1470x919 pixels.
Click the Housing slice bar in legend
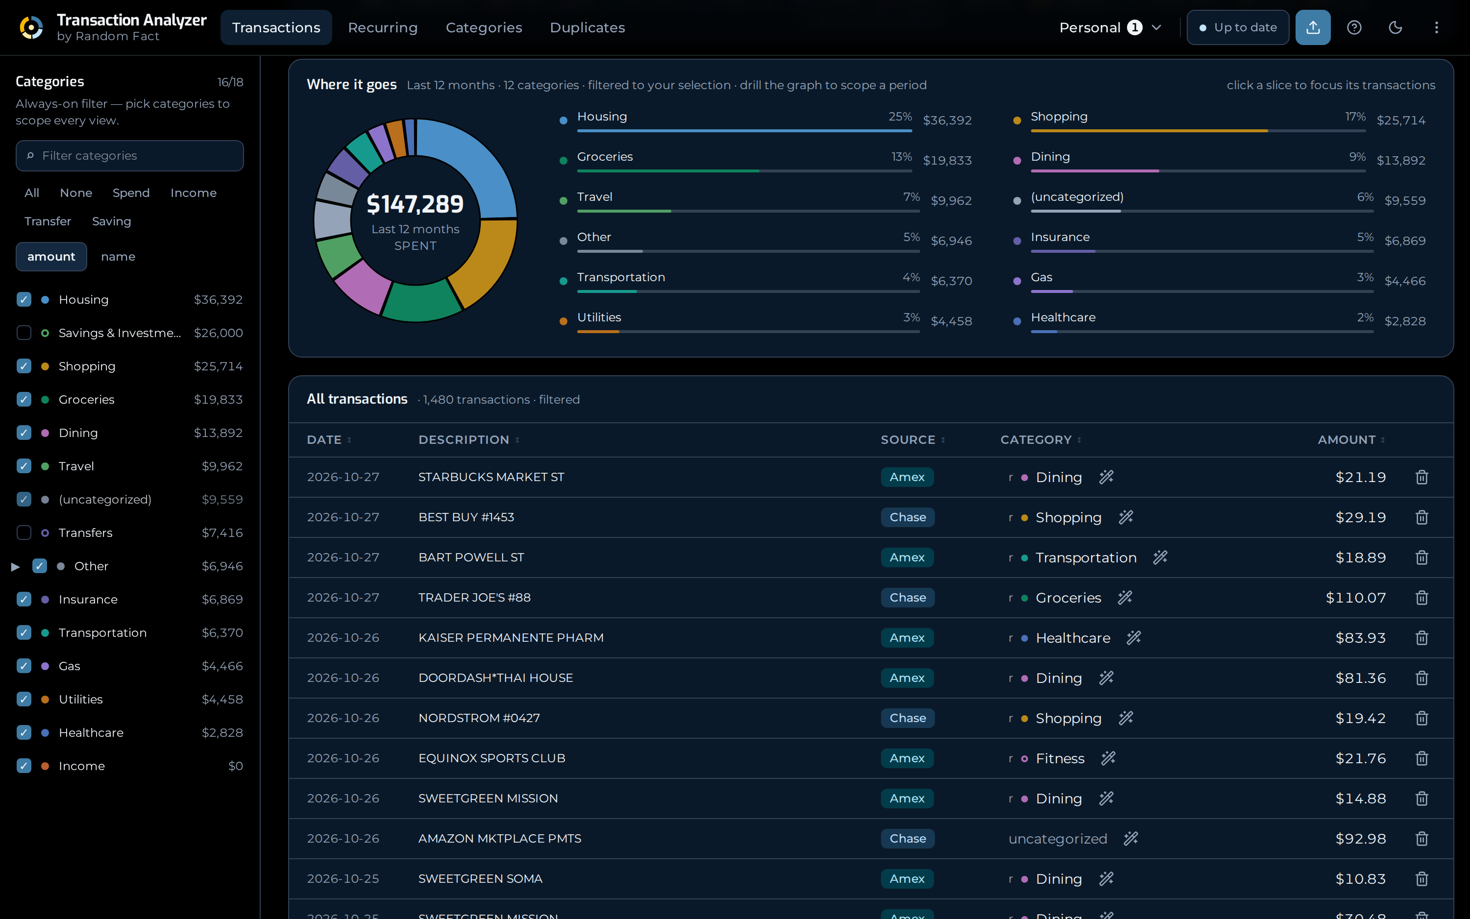(744, 131)
